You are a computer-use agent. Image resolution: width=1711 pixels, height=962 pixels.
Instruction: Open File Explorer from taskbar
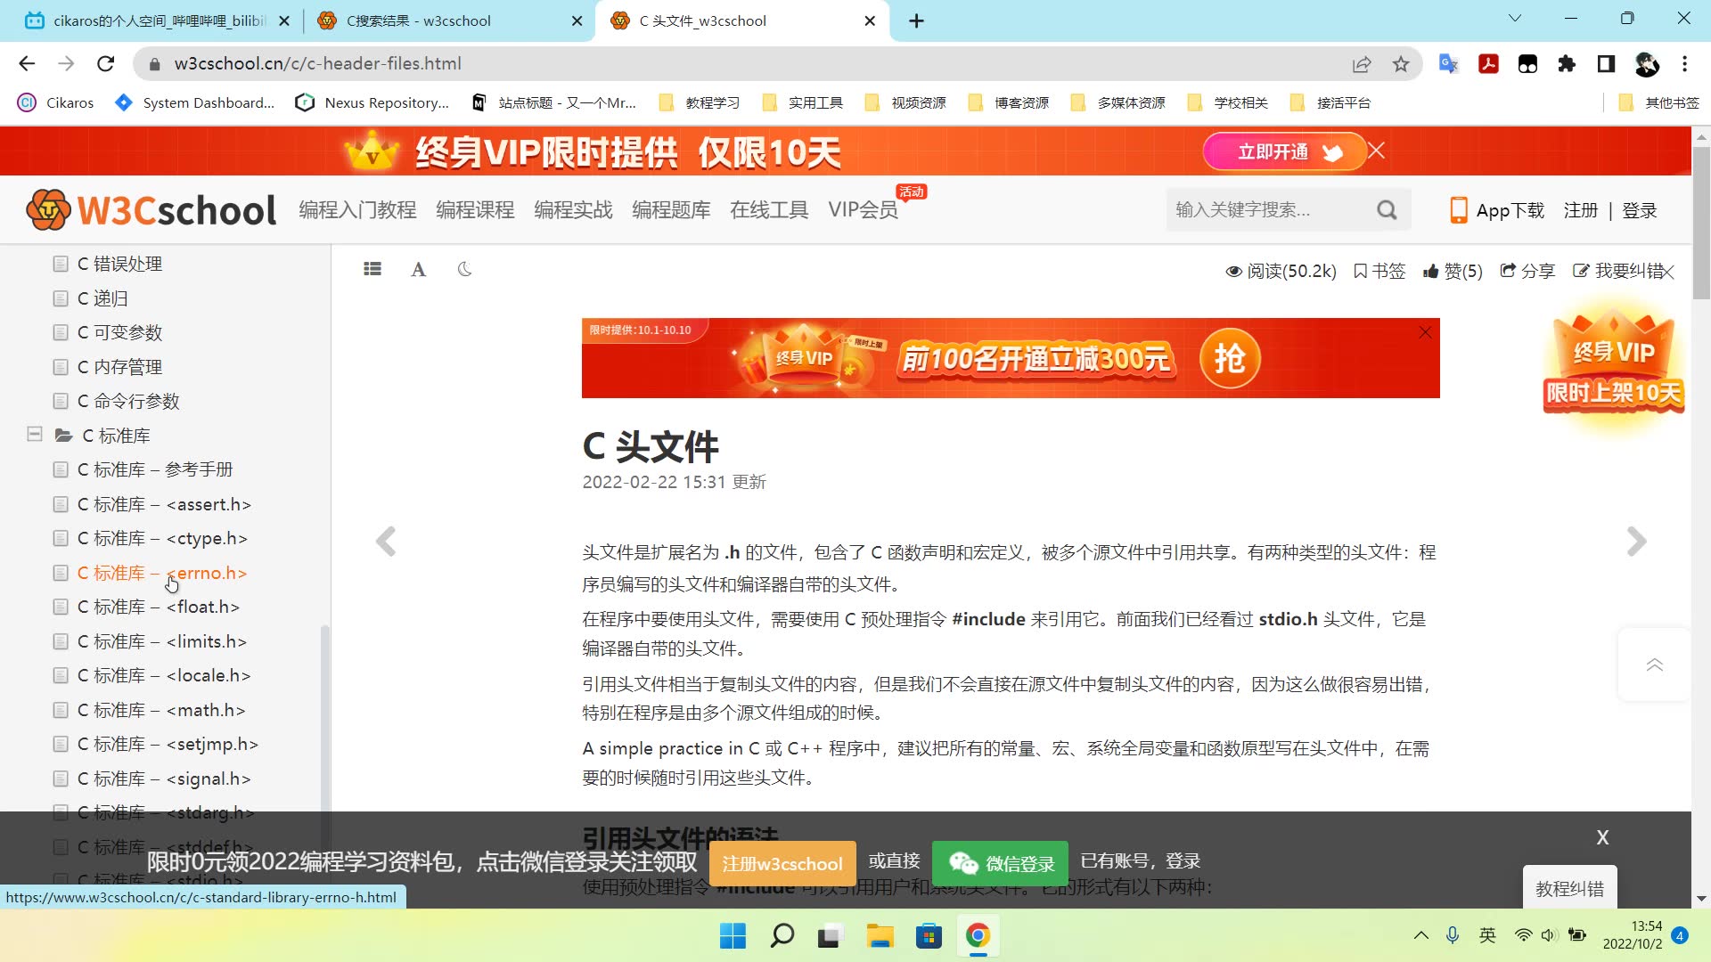[x=880, y=936]
